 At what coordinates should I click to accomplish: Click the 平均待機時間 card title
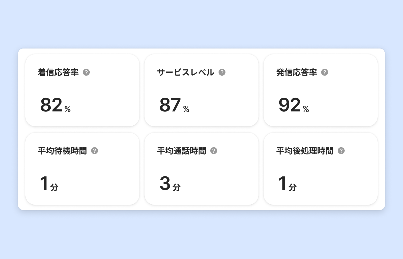(62, 151)
